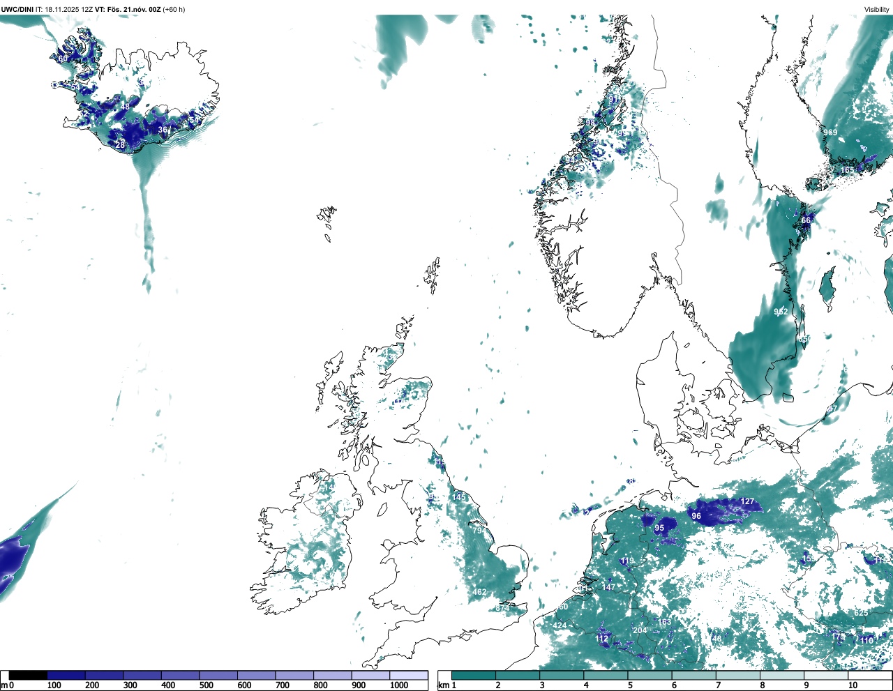Pick the 3–4 km legend color block
The height and width of the screenshot is (691, 893).
[x=562, y=675]
